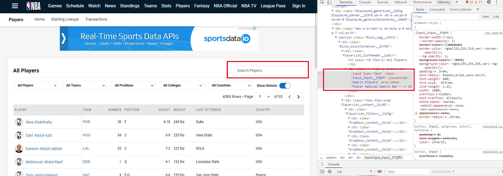Click the ellipsis beside selected input node
The height and width of the screenshot is (176, 503).
click(320, 73)
